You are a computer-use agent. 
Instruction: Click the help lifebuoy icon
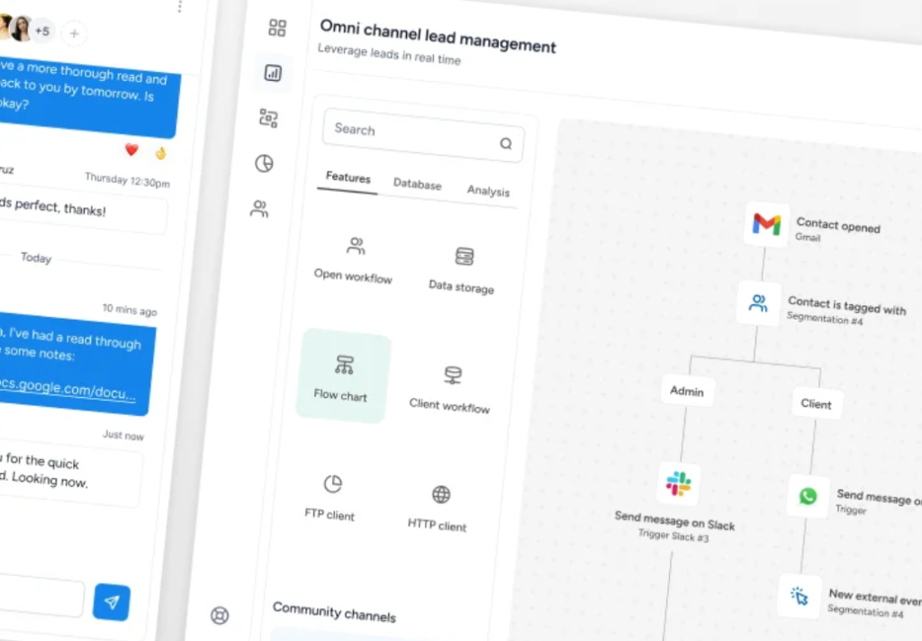click(220, 616)
